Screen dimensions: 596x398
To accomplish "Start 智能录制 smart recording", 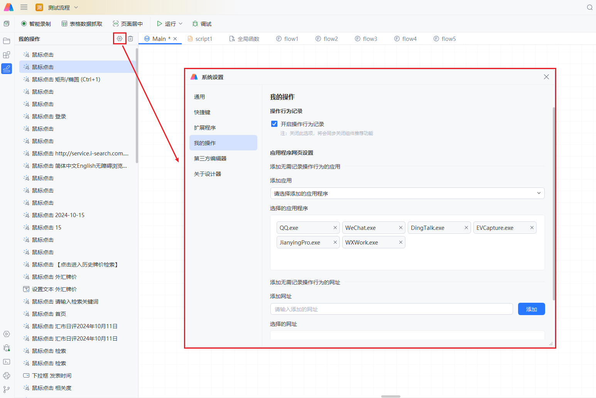I will [x=36, y=24].
